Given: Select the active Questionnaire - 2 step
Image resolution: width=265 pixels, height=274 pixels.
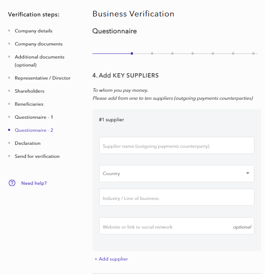Looking at the screenshot, I should [34, 130].
